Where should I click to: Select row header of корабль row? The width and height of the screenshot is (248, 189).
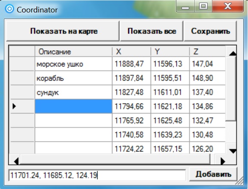point(22,78)
